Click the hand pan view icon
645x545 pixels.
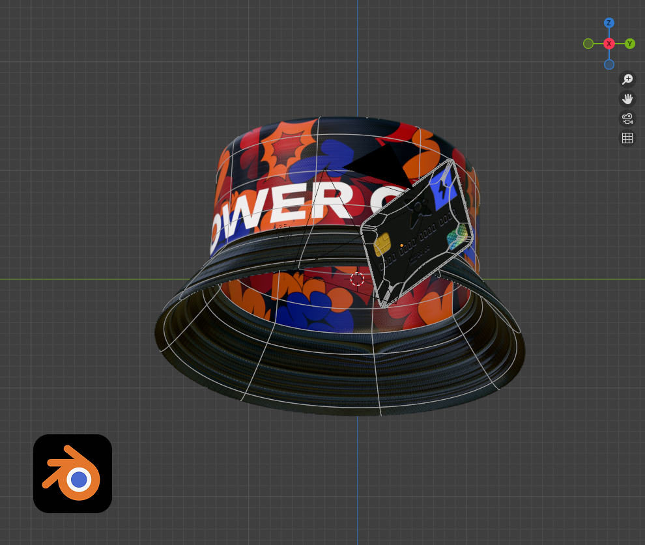(627, 99)
